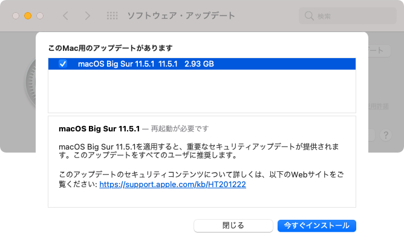Click the empty area of update list
Image resolution: width=404 pixels, height=244 pixels.
[202, 91]
